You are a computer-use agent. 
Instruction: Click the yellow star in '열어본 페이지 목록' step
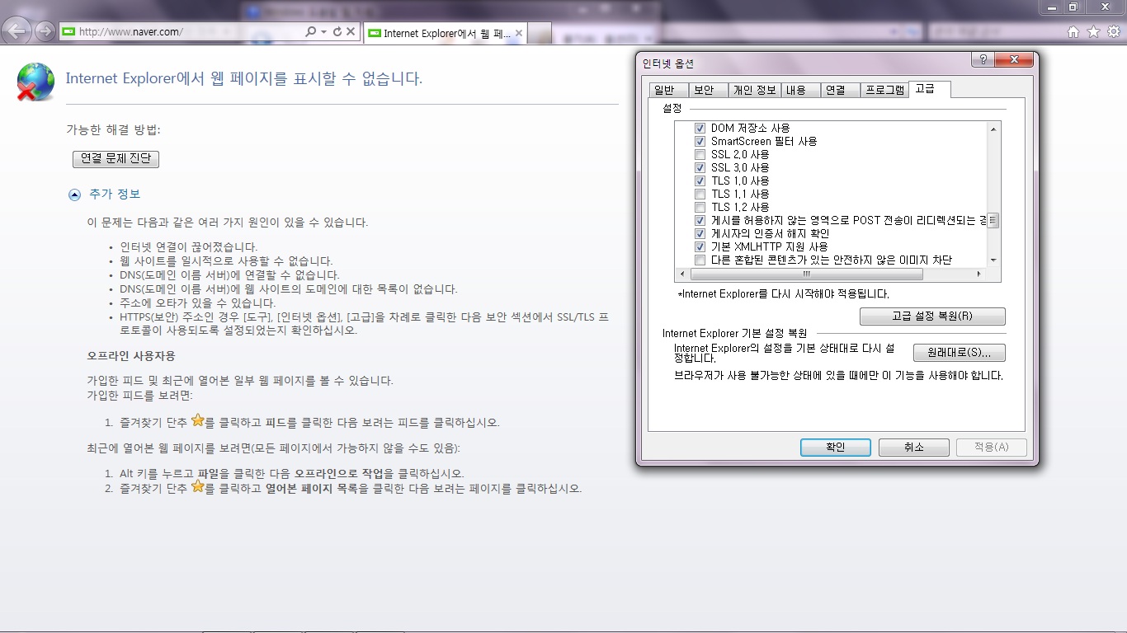tap(197, 486)
